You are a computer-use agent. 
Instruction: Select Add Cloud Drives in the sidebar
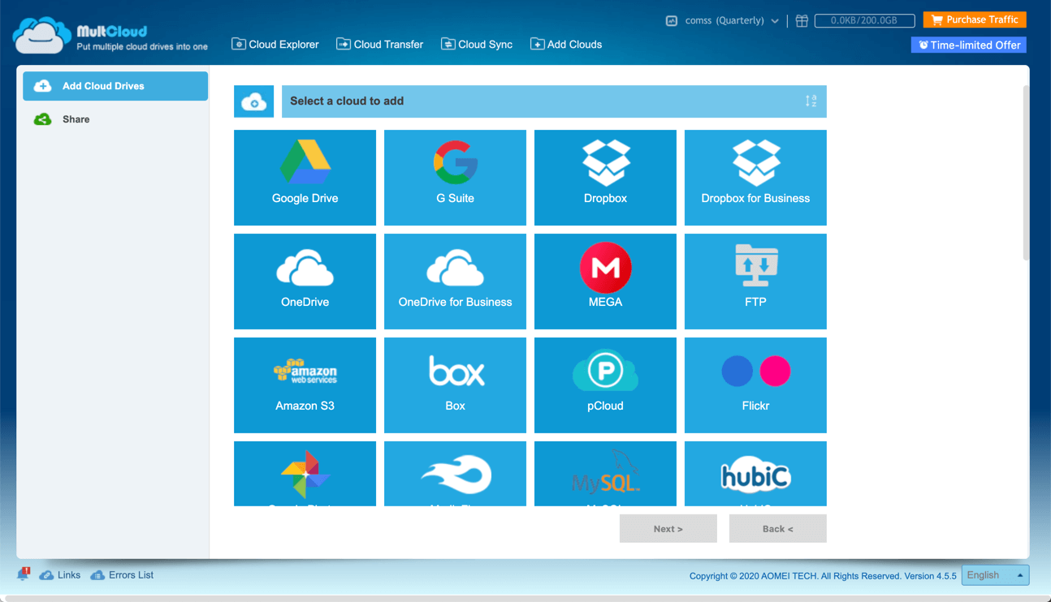(x=115, y=86)
